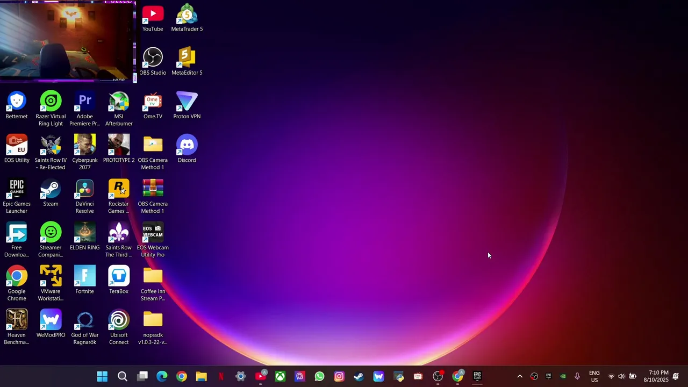
Task: Select the Heaven Benchmark desktop icon
Action: pos(17,327)
